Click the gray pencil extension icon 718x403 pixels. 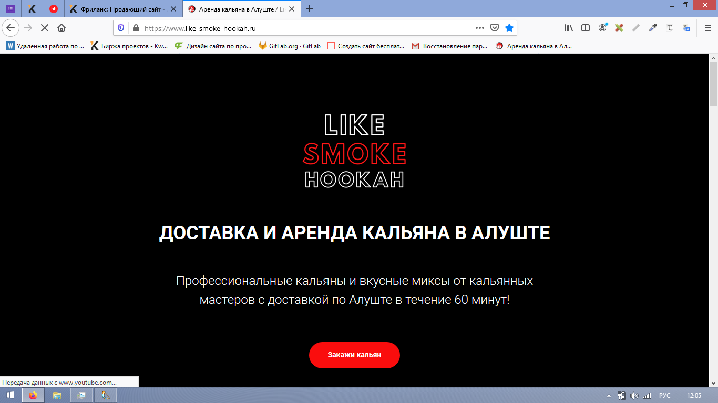[636, 28]
